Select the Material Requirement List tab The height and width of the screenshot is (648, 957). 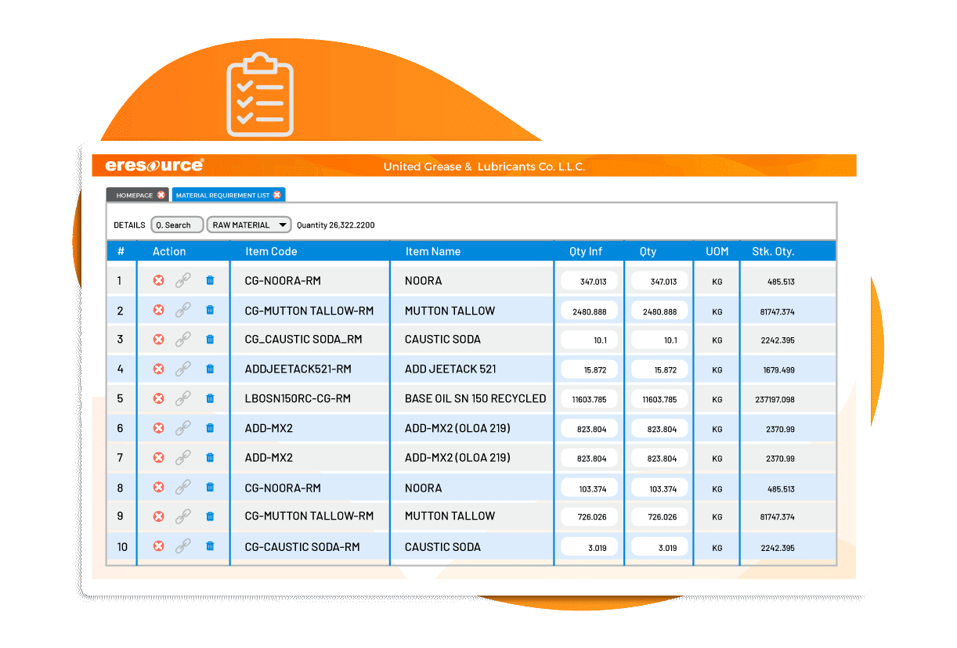point(222,195)
